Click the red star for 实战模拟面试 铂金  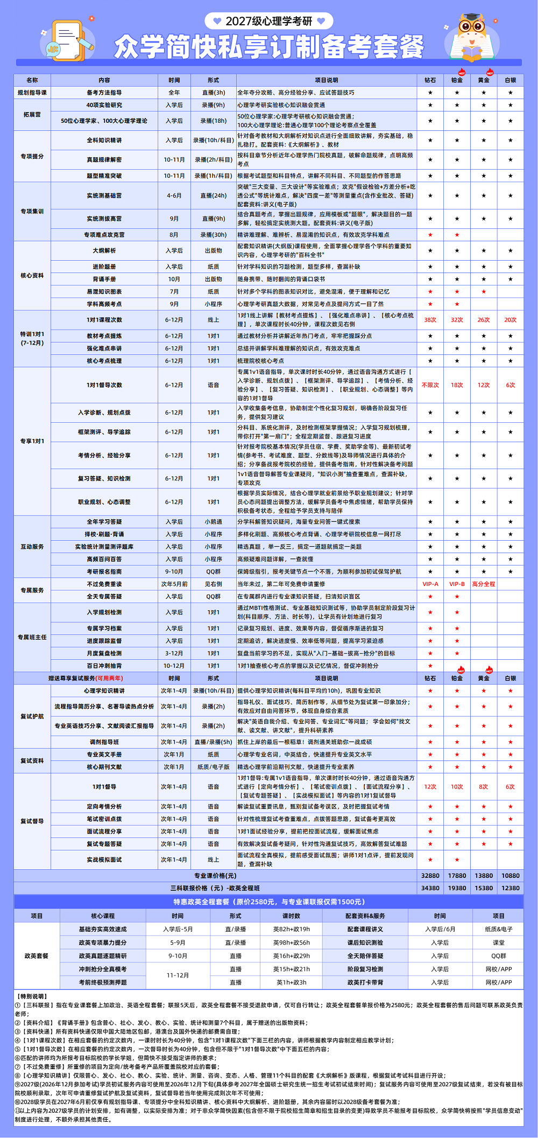click(x=457, y=860)
